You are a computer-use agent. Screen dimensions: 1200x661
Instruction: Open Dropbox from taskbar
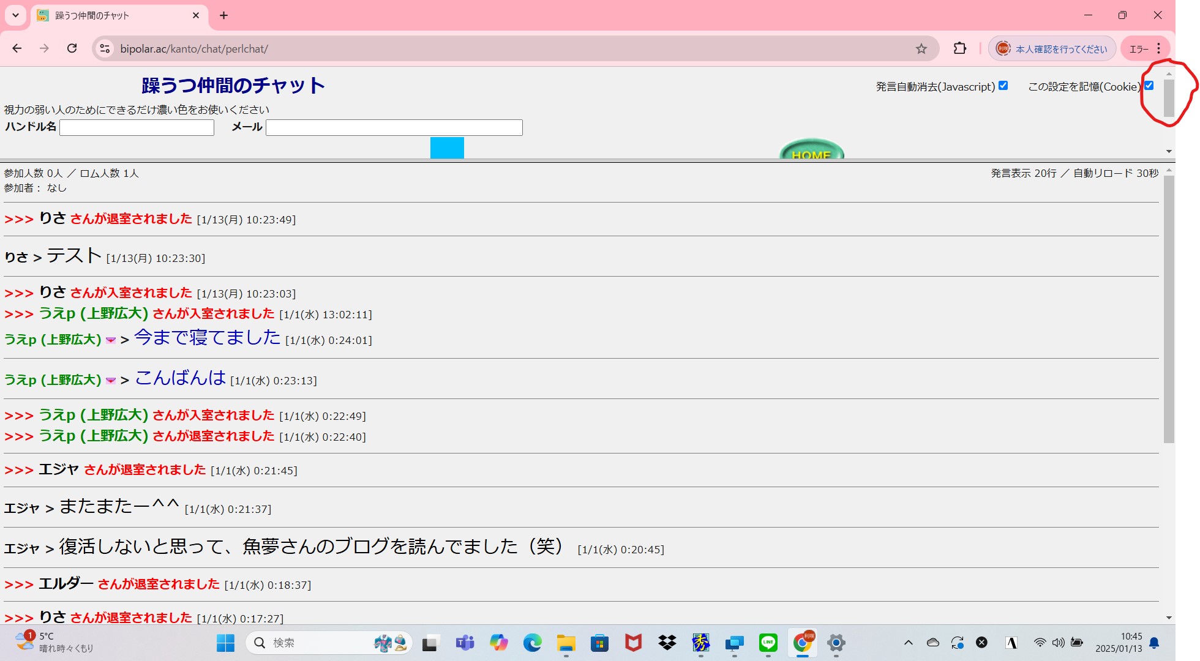667,643
